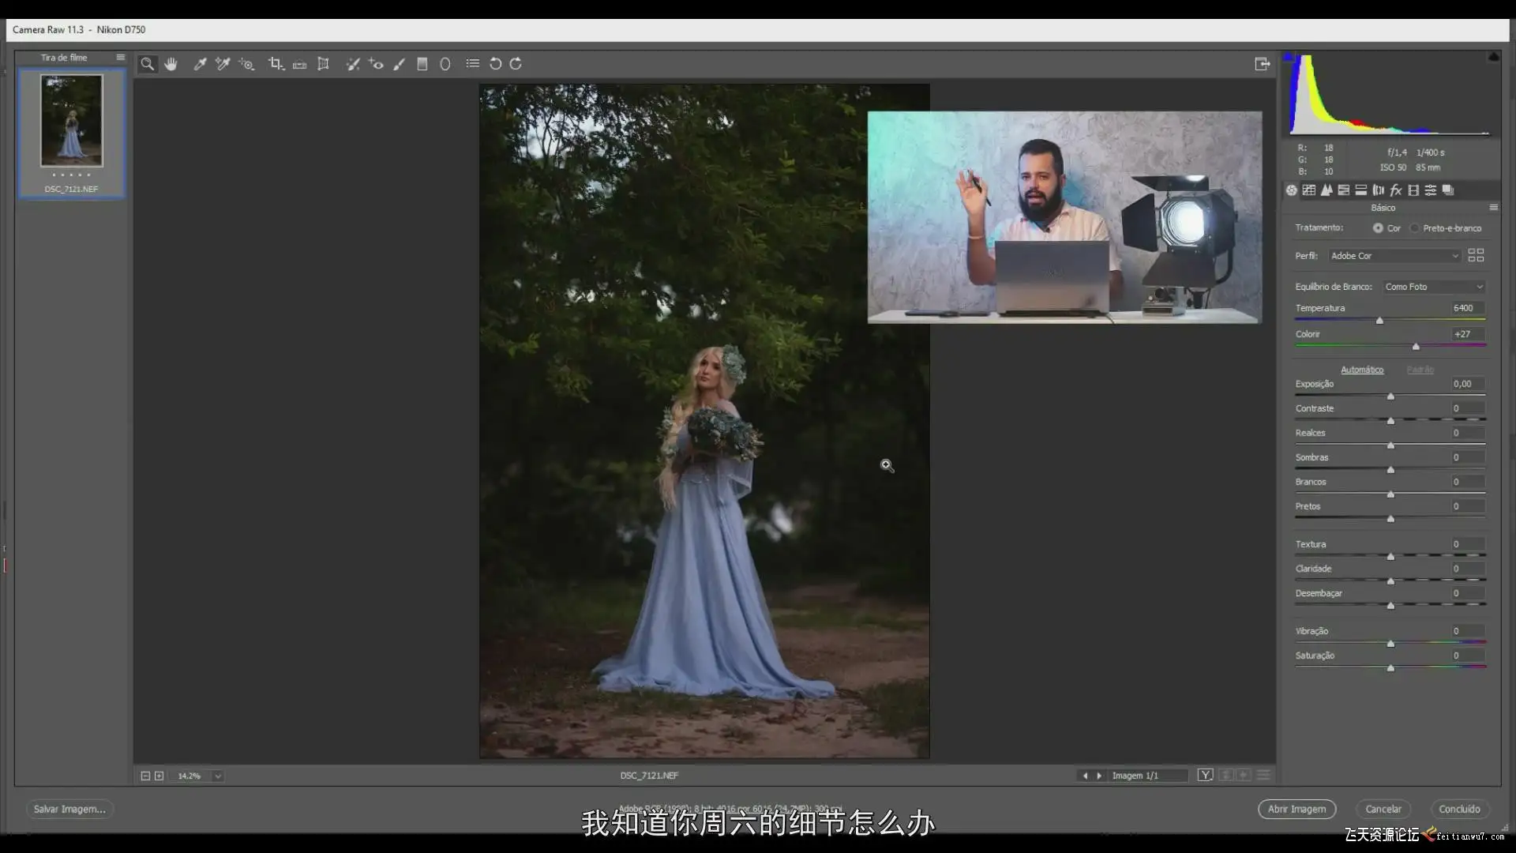The height and width of the screenshot is (853, 1516).
Task: Switch to the Effects fx tab
Action: [x=1396, y=190]
